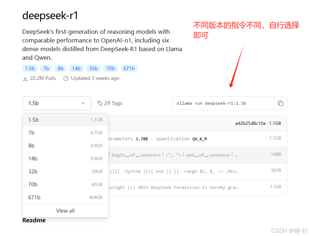Open the begin_of_sentence params row
Viewport: 309px width, 236px height.
198,155
